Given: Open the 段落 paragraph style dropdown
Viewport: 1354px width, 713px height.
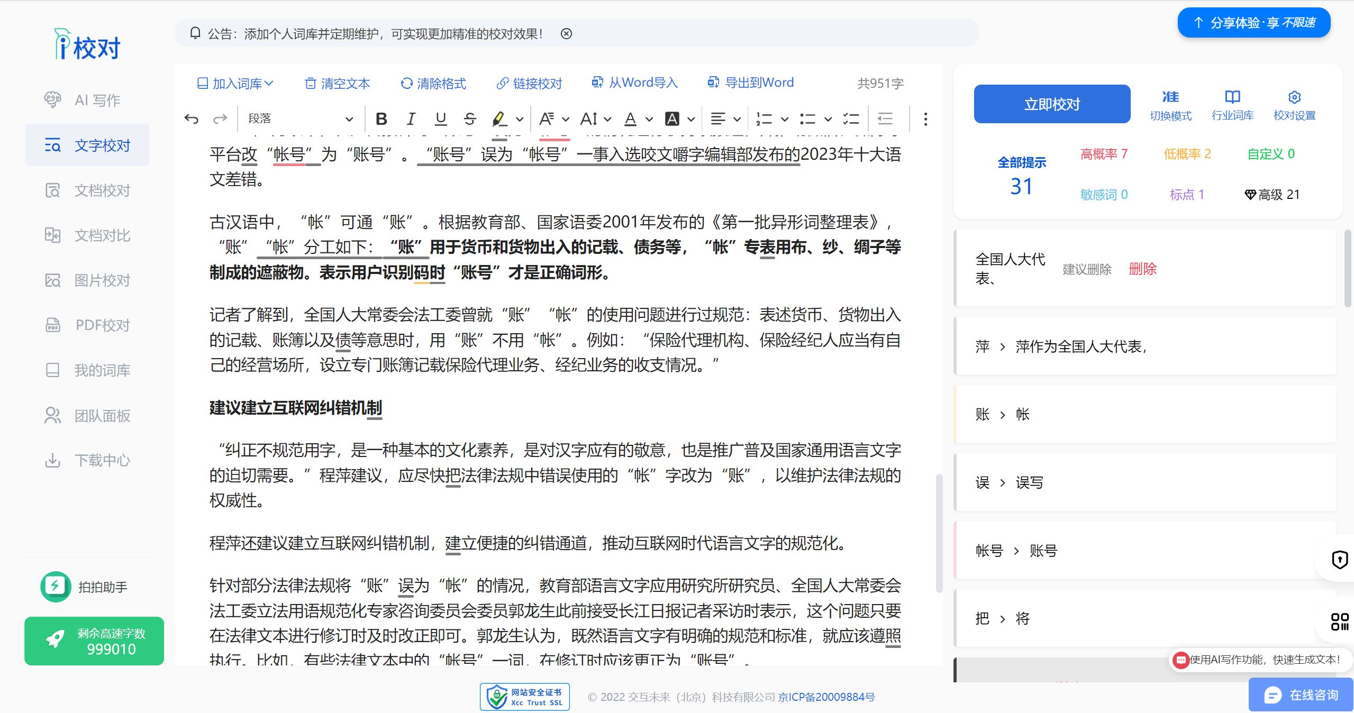Looking at the screenshot, I should pos(301,119).
